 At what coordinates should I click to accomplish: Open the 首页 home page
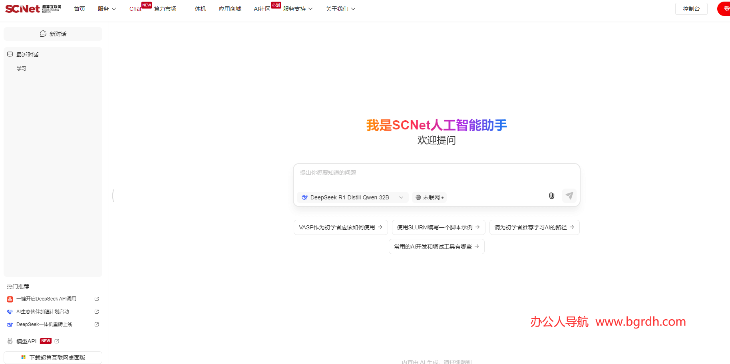[x=80, y=9]
